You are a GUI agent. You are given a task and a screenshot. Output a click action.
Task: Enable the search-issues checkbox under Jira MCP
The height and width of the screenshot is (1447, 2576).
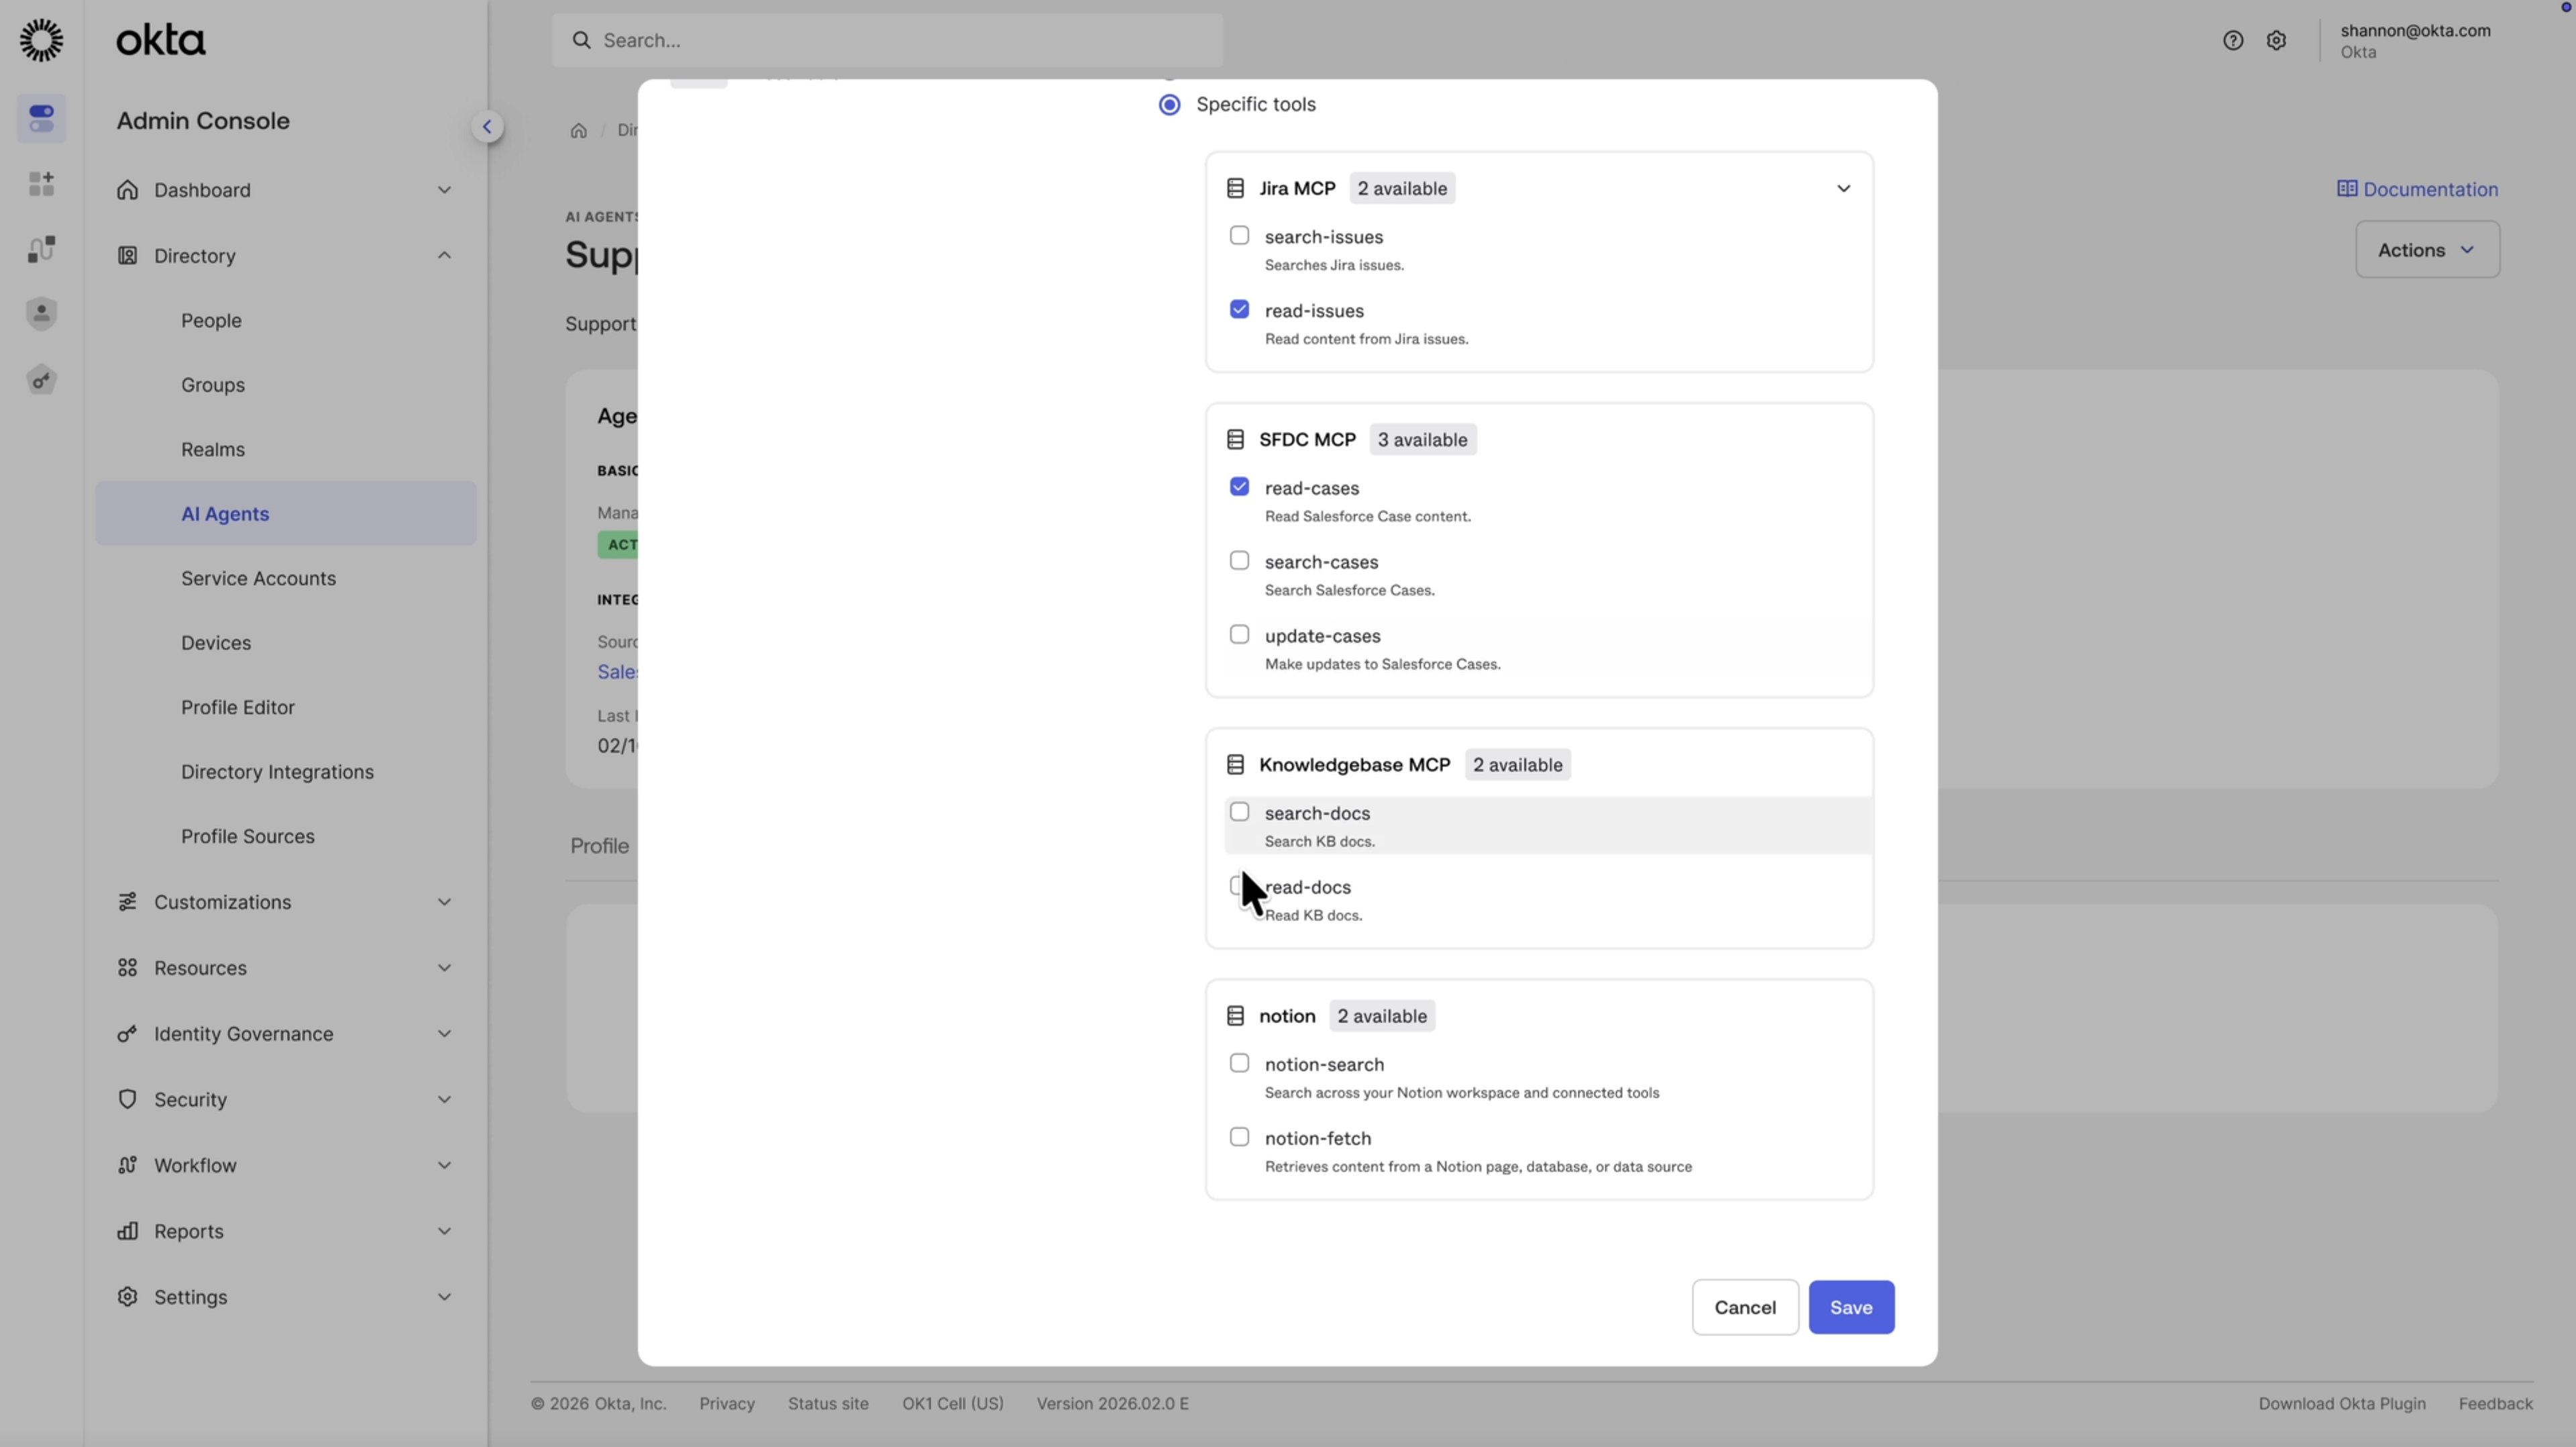1239,234
